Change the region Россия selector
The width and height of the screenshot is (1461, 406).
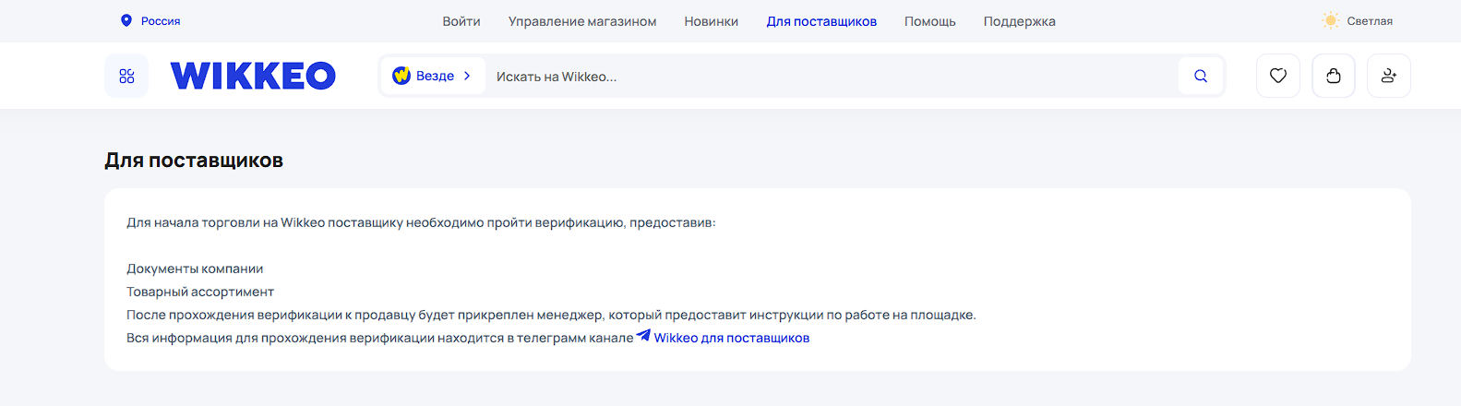point(151,20)
